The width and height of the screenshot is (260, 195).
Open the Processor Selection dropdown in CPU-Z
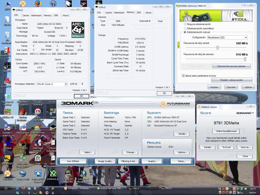click(52, 84)
